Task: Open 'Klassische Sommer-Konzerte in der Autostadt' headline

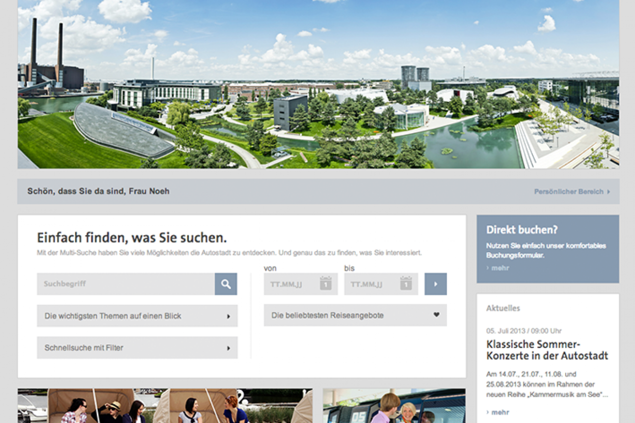Action: 547,350
